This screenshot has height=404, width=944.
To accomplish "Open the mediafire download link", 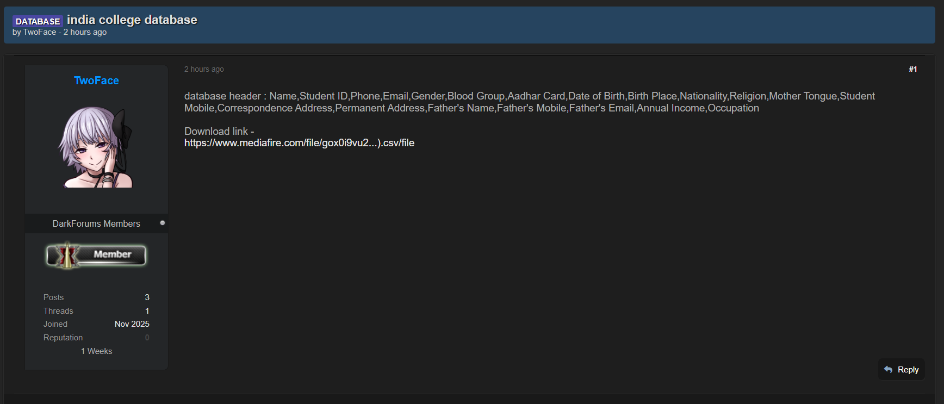I will pyautogui.click(x=299, y=143).
